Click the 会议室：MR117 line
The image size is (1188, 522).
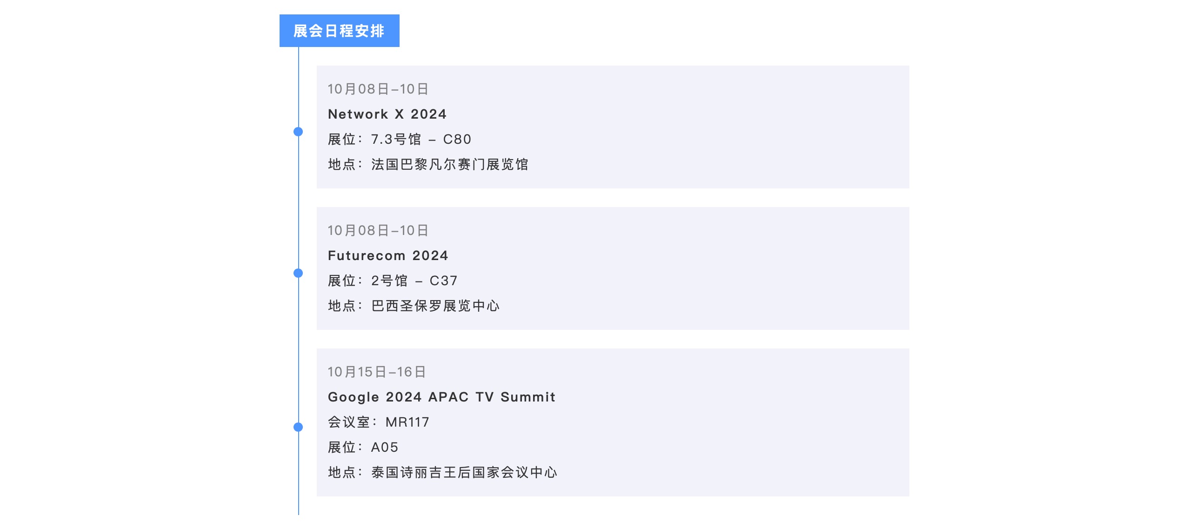(379, 422)
